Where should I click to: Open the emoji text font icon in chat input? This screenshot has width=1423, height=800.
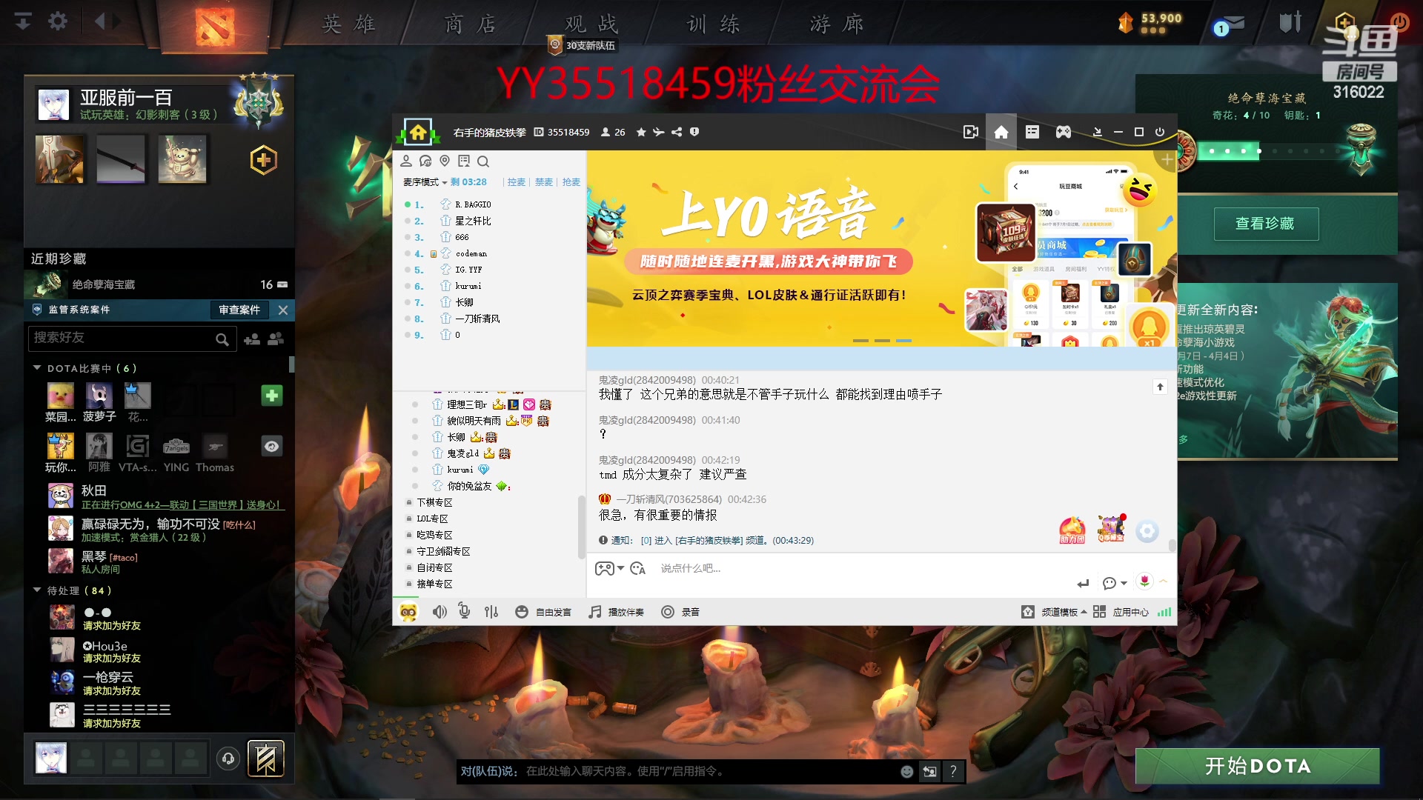tap(637, 569)
